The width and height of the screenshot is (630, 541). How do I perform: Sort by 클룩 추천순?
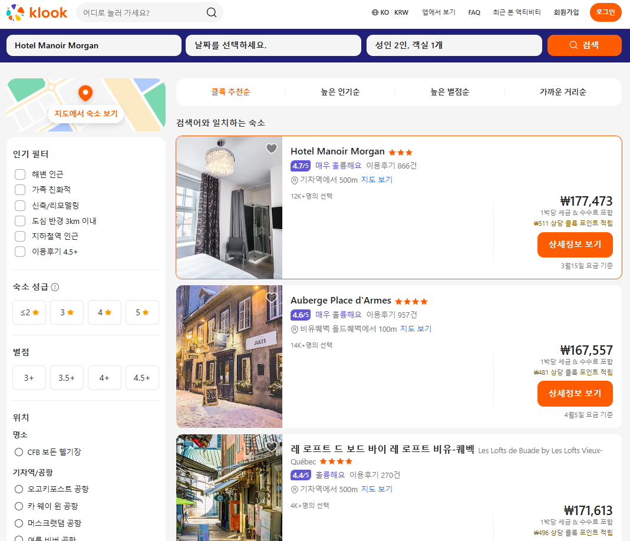click(x=230, y=92)
